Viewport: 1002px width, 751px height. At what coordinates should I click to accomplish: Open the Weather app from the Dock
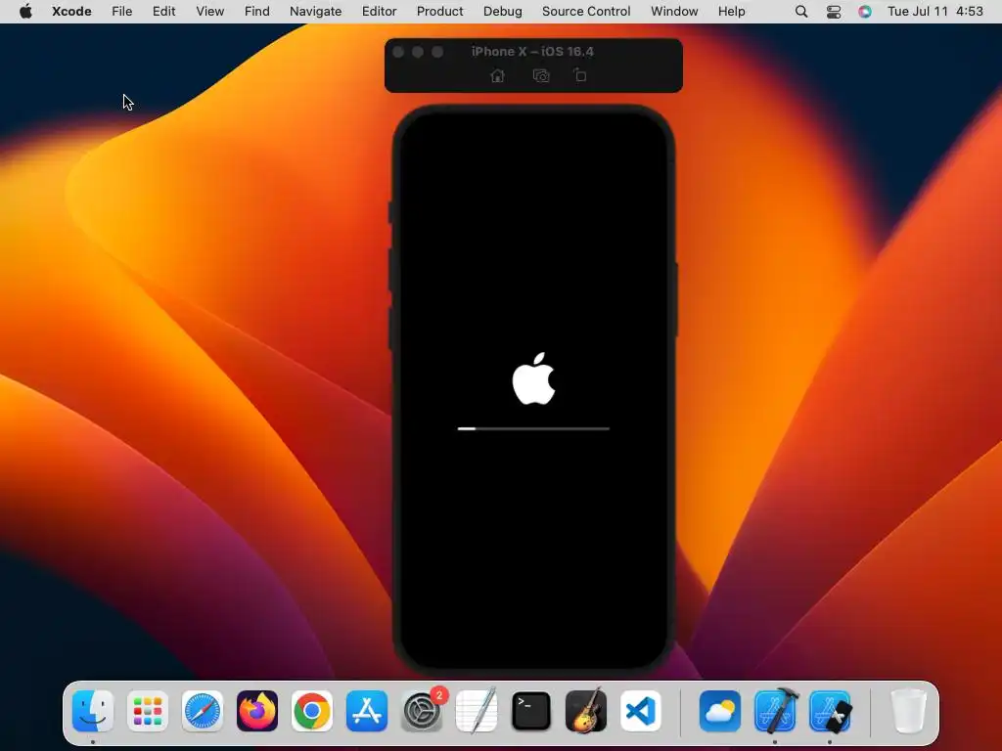tap(720, 711)
